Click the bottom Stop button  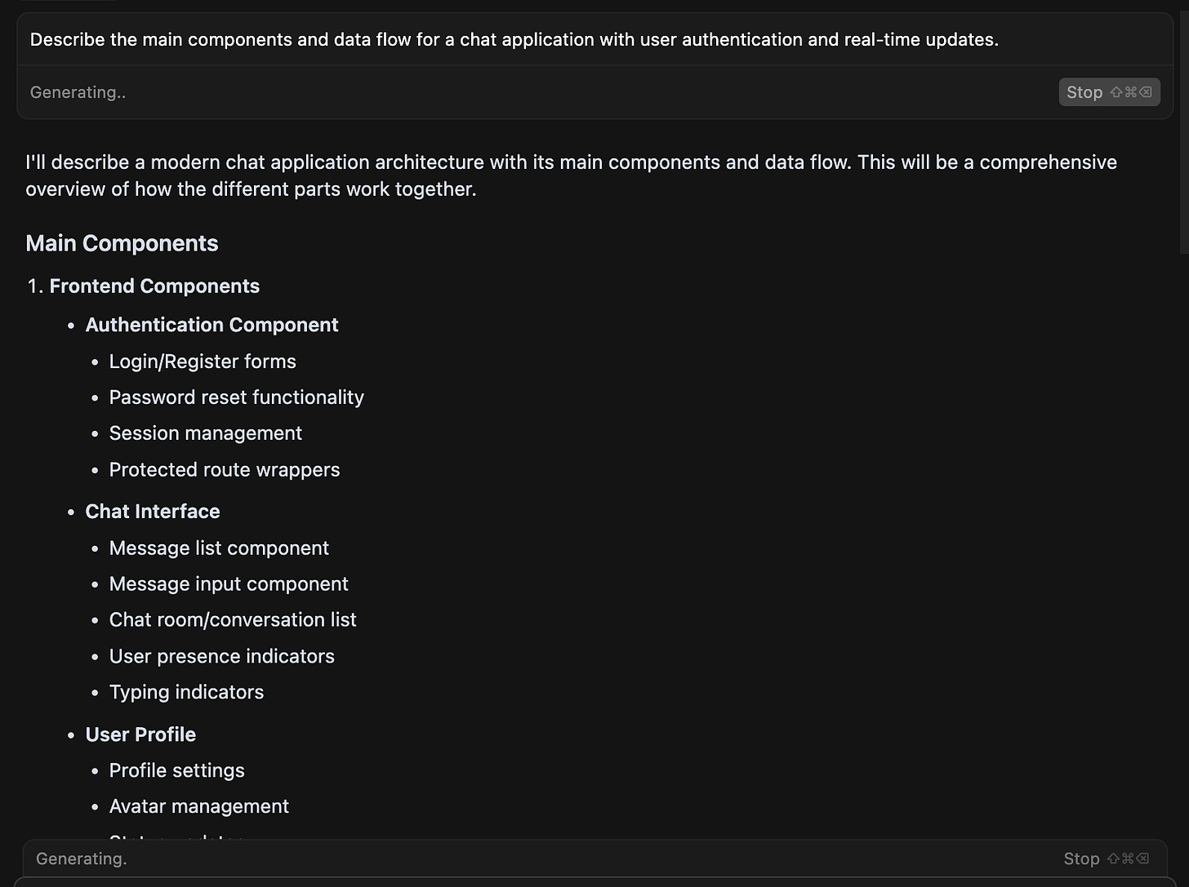coord(1106,858)
